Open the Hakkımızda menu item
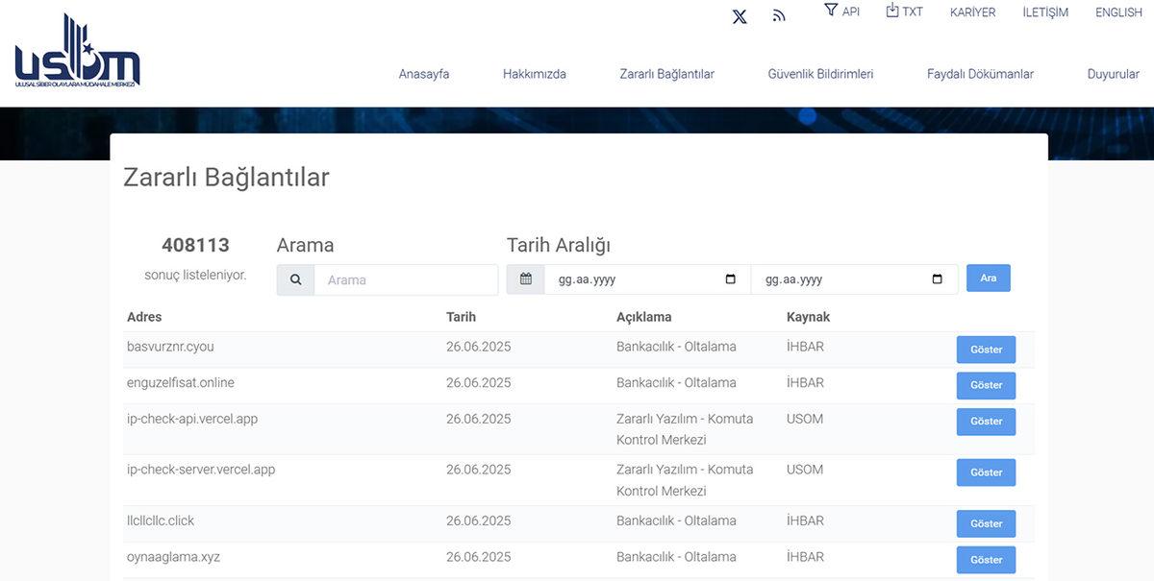Image resolution: width=1154 pixels, height=581 pixels. [534, 73]
